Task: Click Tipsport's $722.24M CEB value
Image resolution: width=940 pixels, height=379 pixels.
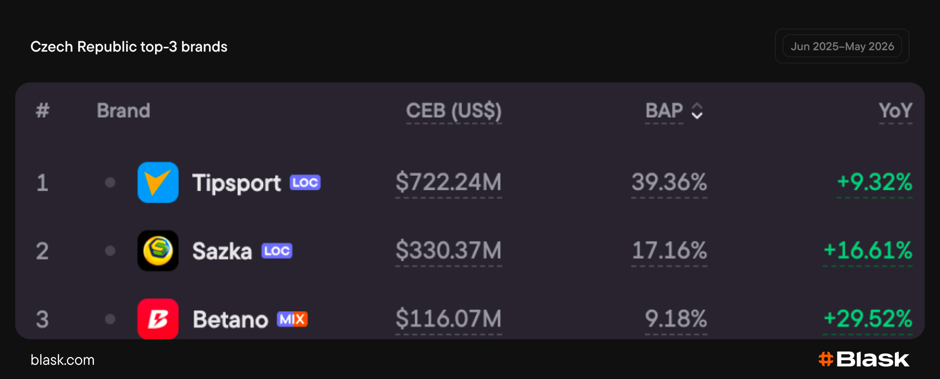Action: pos(449,182)
